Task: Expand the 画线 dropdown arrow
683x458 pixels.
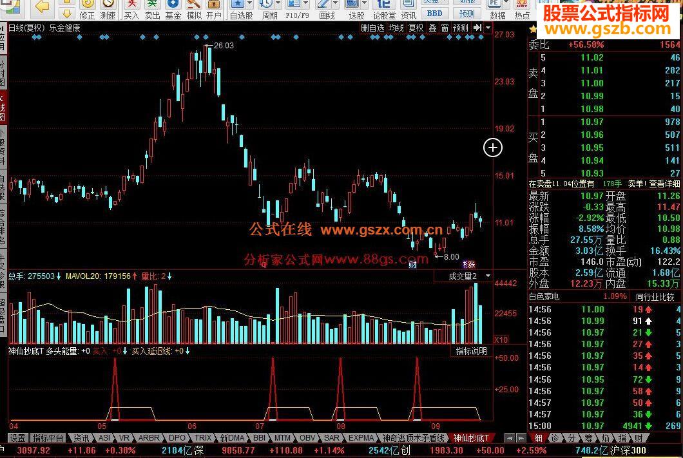Action: coord(335,4)
